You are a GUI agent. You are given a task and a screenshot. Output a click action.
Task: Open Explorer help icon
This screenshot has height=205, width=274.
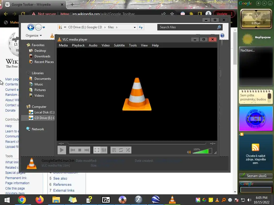click(222, 36)
